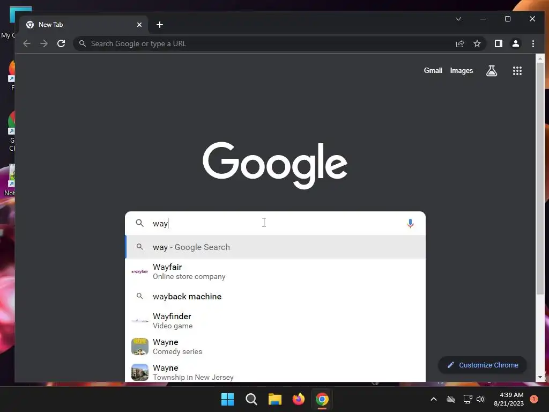
Task: Maximize the Chrome window
Action: point(508,19)
